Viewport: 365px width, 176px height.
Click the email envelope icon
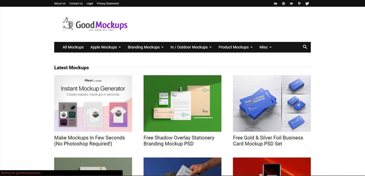[291, 4]
